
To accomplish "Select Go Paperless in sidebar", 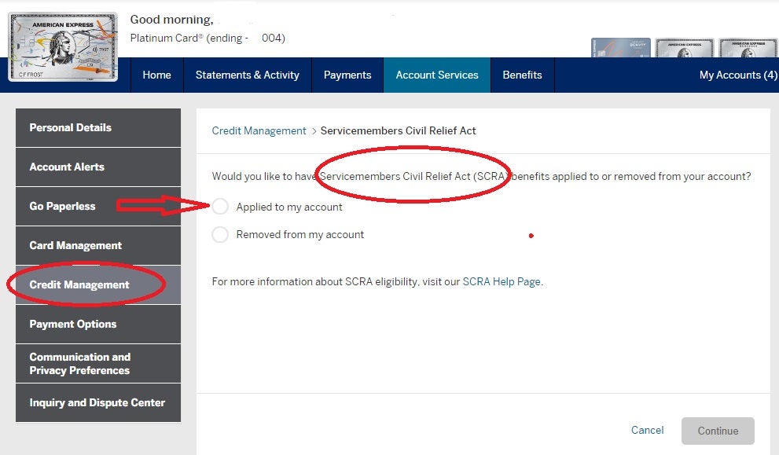I will pyautogui.click(x=98, y=206).
